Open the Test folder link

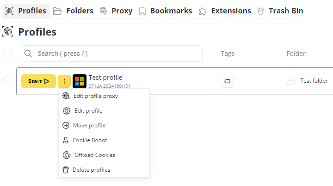(x=314, y=81)
